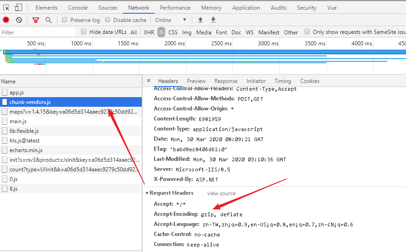The image size is (406, 252).
Task: Switch to the Initiator tab
Action: 256,81
